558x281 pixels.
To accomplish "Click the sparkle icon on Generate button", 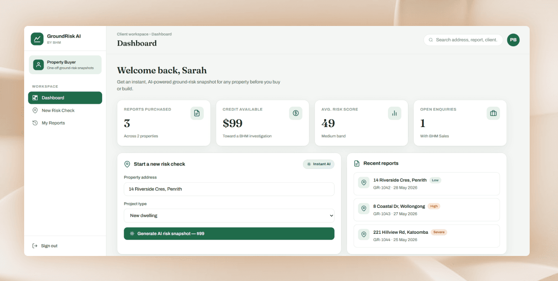I will tap(132, 234).
